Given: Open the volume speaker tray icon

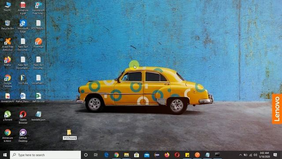Looking at the screenshot, I should (255, 155).
